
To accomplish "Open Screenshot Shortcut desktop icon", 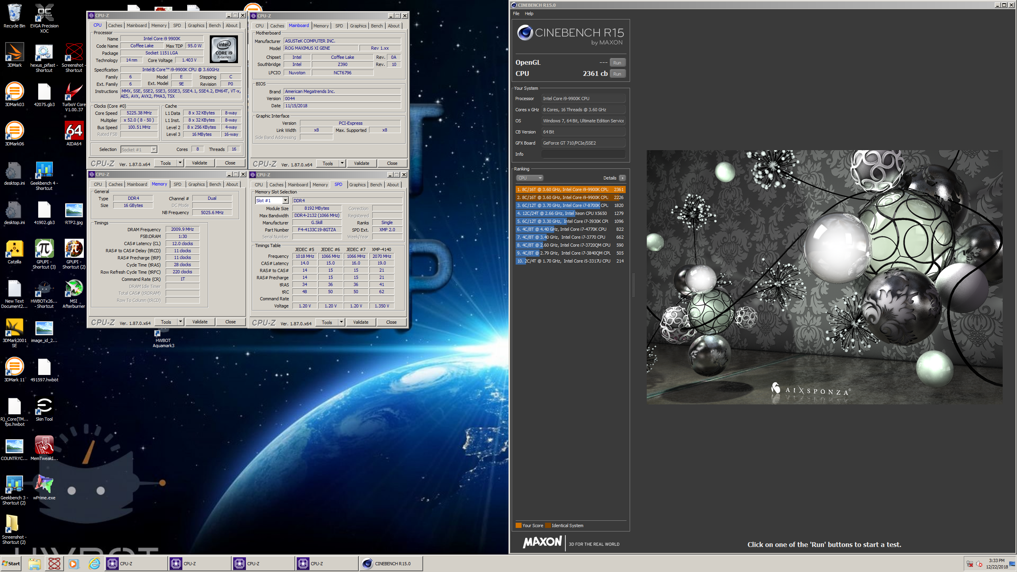I will click(74, 58).
